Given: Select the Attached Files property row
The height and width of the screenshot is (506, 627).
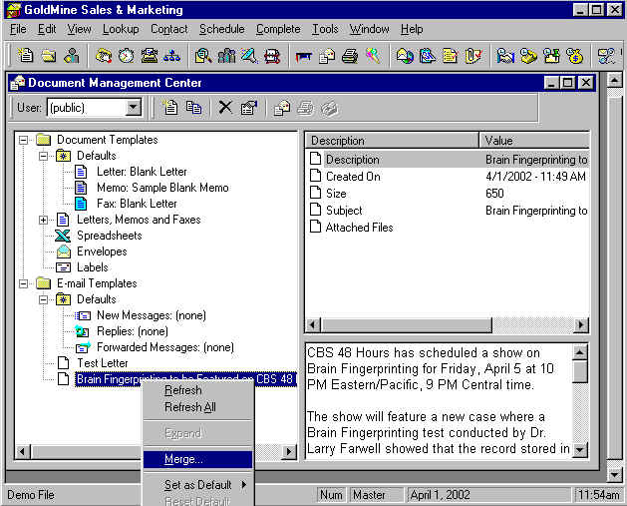Looking at the screenshot, I should coord(447,228).
